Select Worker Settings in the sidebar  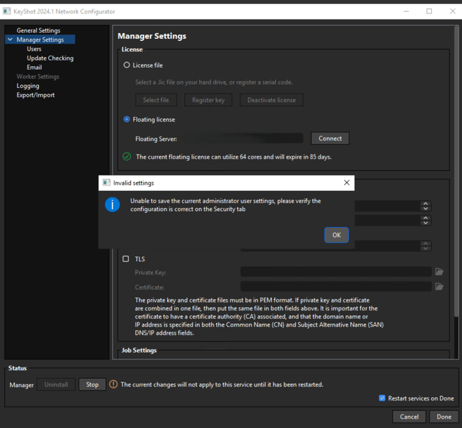(x=38, y=77)
